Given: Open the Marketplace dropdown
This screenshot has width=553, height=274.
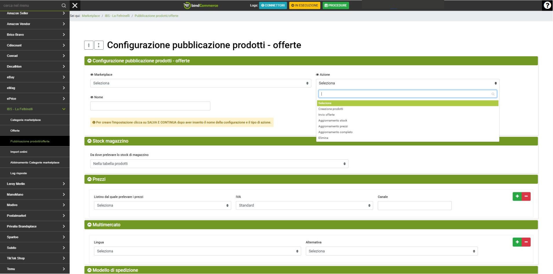Looking at the screenshot, I should pos(201,83).
